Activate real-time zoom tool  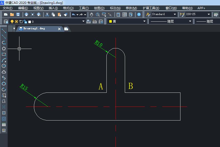(x=98, y=14)
